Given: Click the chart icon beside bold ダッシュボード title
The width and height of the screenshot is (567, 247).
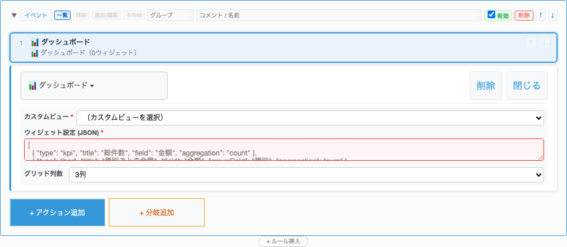Looking at the screenshot, I should tap(35, 42).
